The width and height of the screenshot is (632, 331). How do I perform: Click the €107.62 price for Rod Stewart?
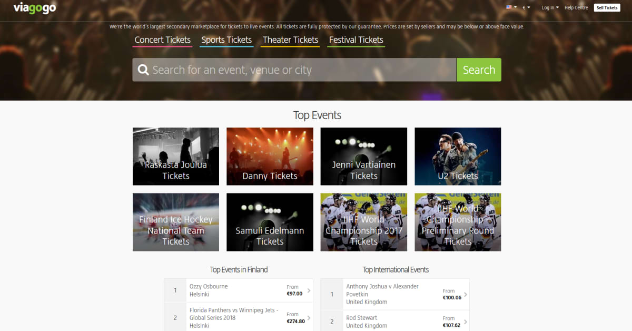(452, 325)
